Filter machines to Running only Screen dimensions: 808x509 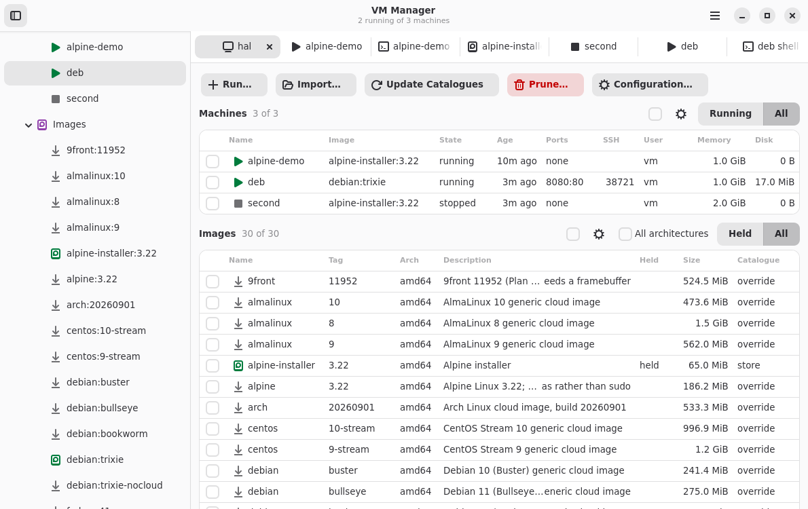click(x=730, y=114)
